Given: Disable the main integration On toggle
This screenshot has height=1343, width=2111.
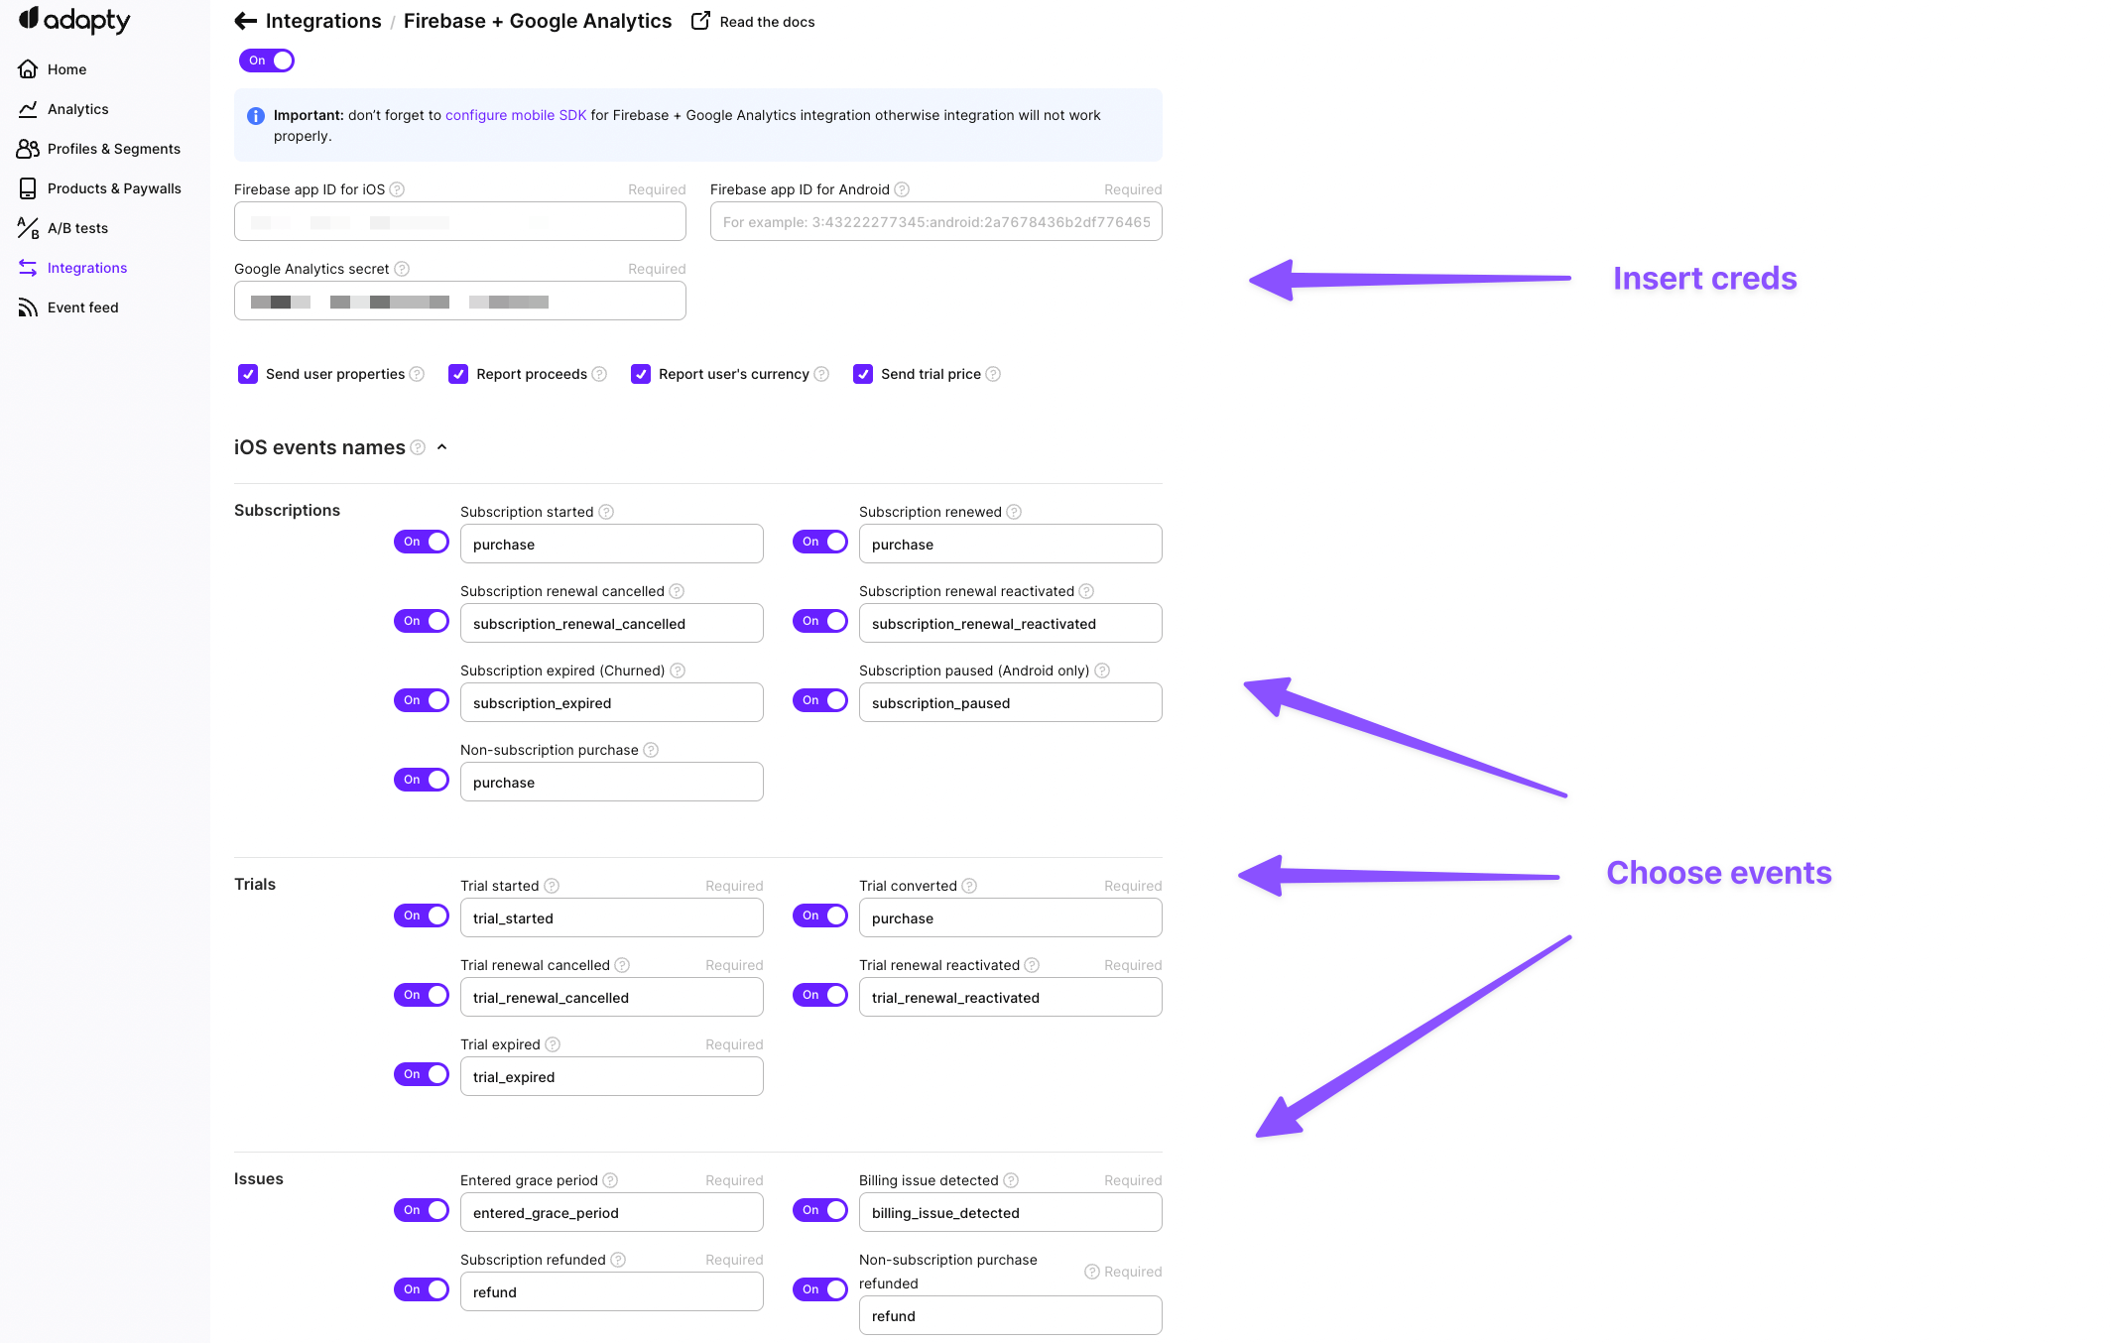Looking at the screenshot, I should coord(267,61).
